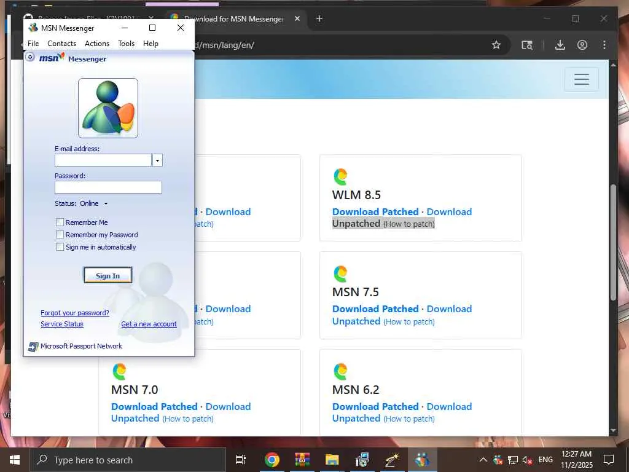The image size is (629, 472).
Task: Click the taskbar search box
Action: point(128,460)
